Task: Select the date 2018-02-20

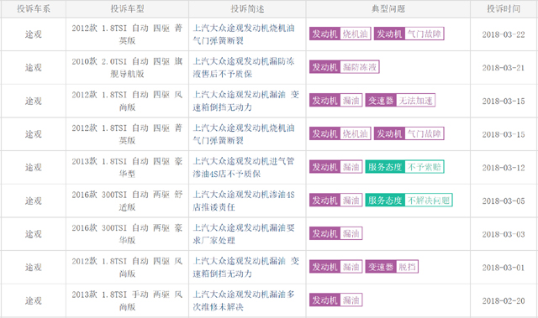Action: click(504, 301)
